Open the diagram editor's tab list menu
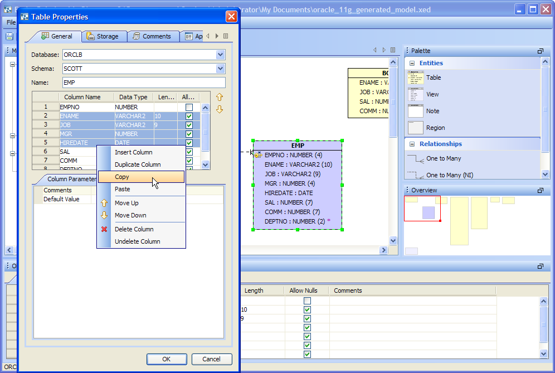Image resolution: width=555 pixels, height=373 pixels. (393, 50)
